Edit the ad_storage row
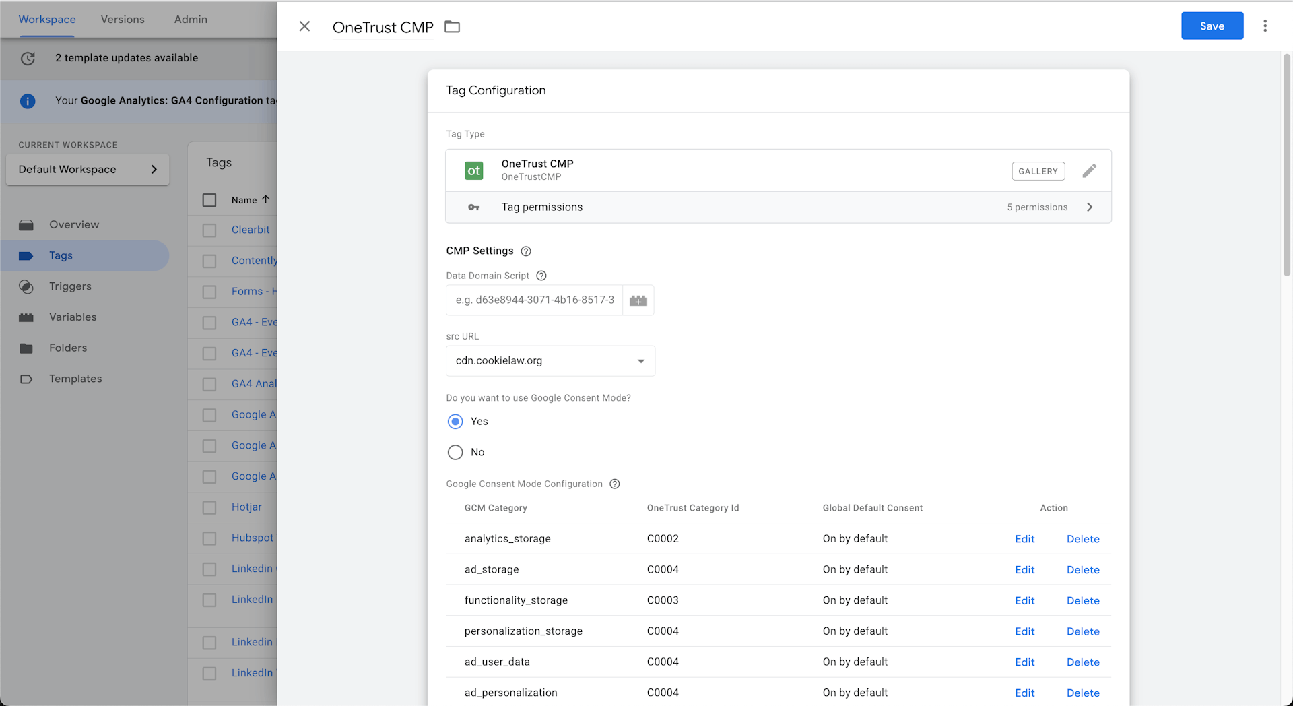This screenshot has width=1293, height=706. pyautogui.click(x=1024, y=570)
